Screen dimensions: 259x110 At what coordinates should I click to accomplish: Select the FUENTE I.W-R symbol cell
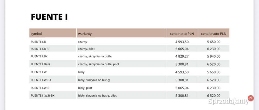click(x=40, y=88)
